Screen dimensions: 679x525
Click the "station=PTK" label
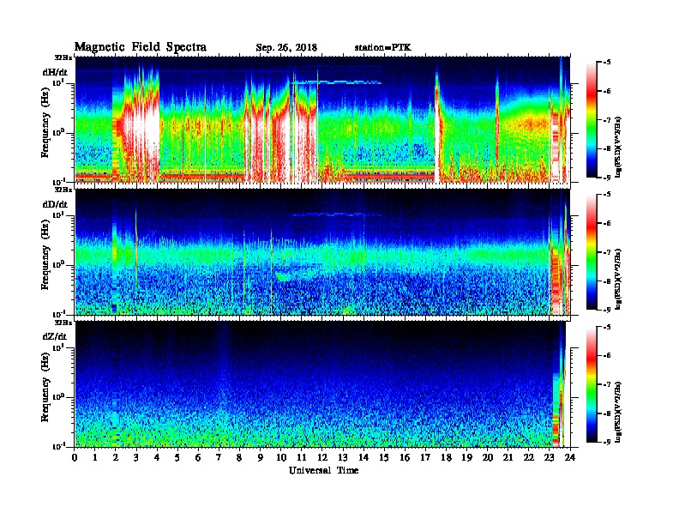(x=383, y=48)
